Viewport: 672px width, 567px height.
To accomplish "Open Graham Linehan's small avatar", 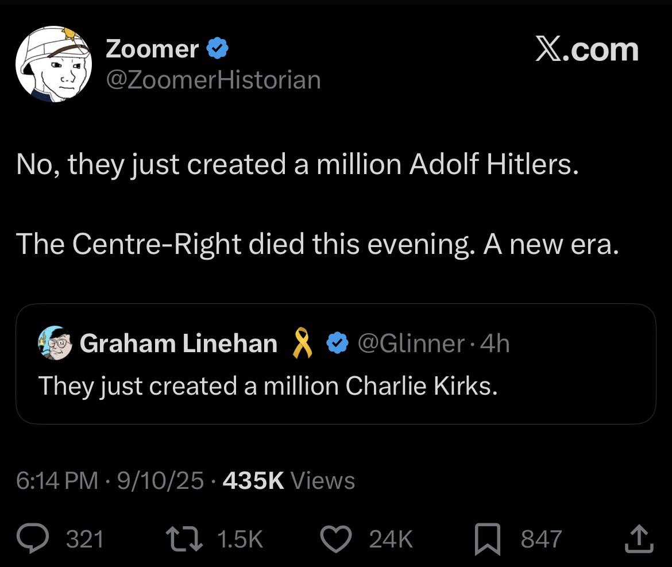I will click(55, 343).
